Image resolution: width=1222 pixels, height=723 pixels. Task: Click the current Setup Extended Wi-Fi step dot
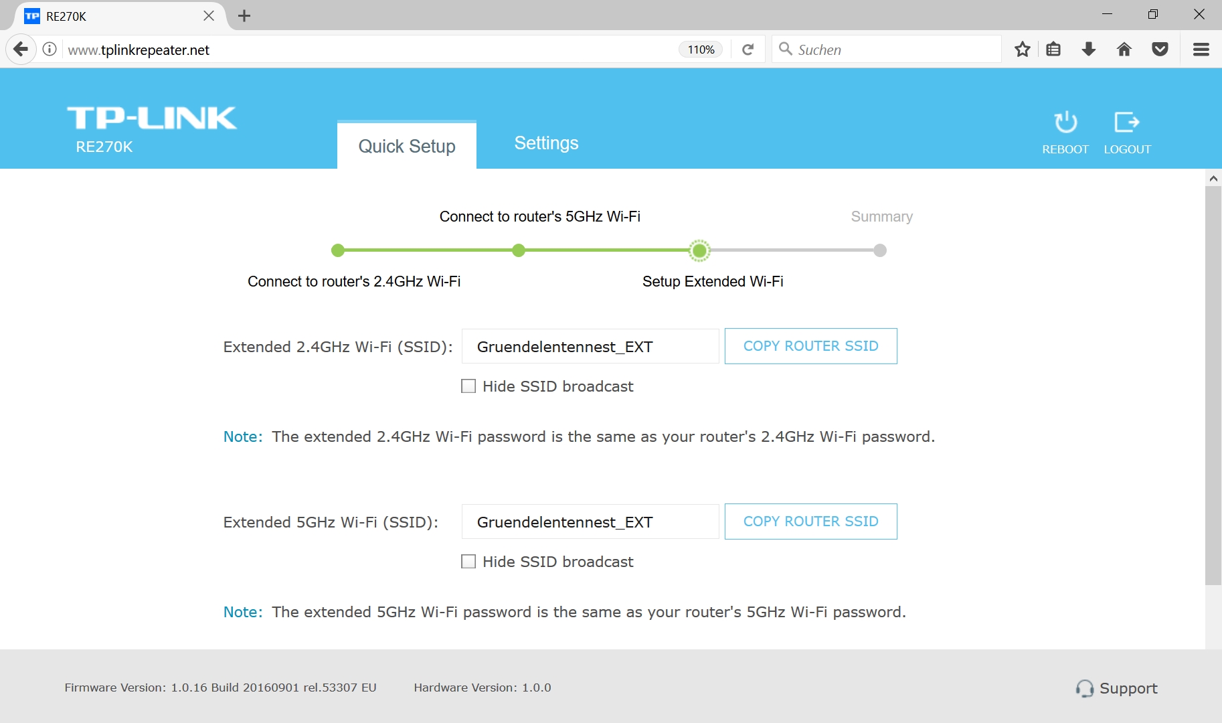(x=699, y=250)
